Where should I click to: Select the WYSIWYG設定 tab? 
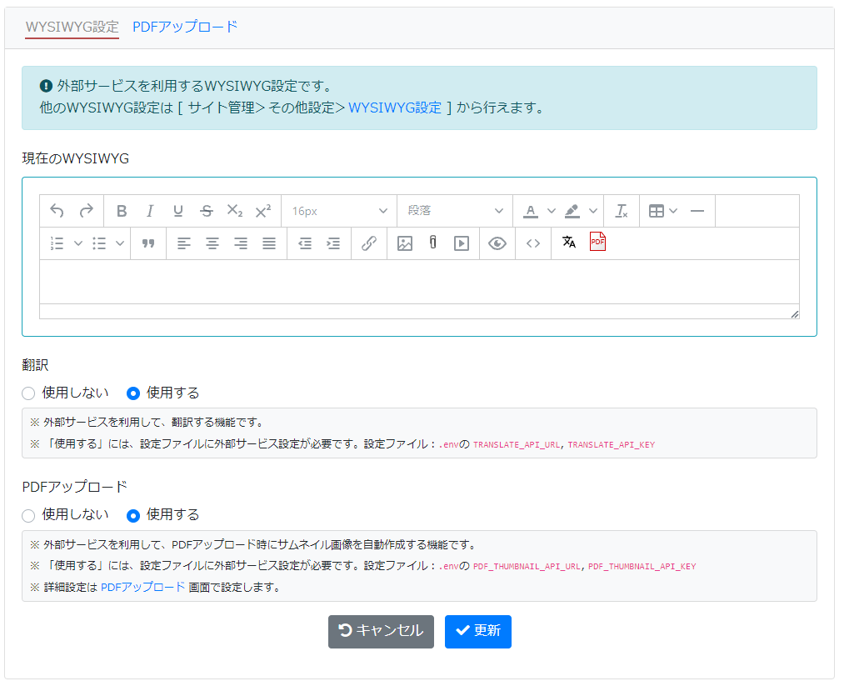(x=71, y=27)
